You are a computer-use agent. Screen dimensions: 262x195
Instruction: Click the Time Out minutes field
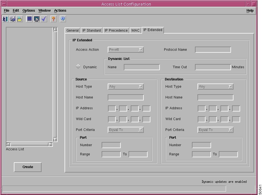[x=213, y=67]
